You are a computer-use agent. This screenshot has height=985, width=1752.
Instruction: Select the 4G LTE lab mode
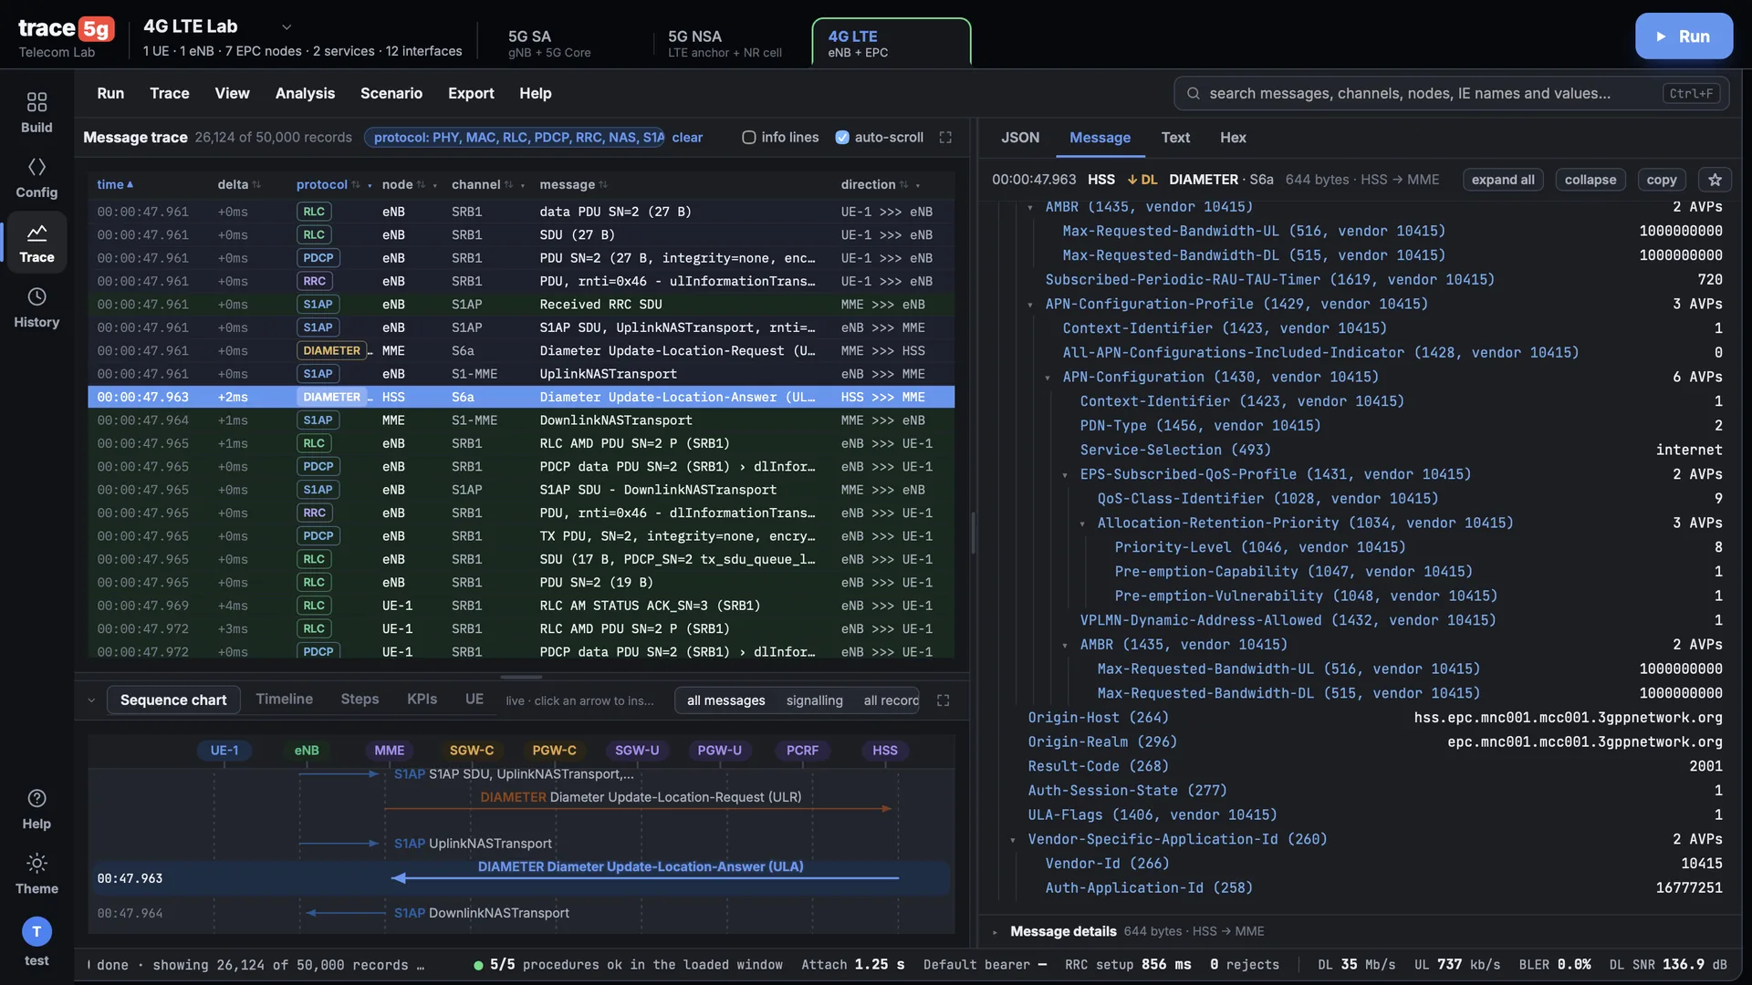892,43
